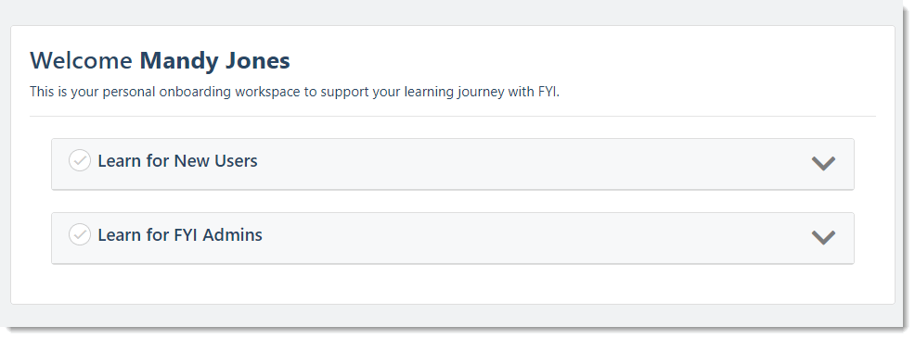Click the gray background above the welcome card
The width and height of the screenshot is (915, 339).
(x=453, y=12)
